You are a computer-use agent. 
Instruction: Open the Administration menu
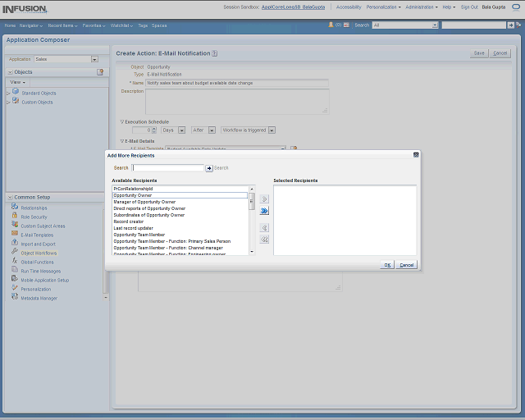(422, 7)
